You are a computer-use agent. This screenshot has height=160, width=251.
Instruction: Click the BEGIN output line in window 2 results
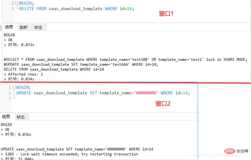[x=6, y=125]
